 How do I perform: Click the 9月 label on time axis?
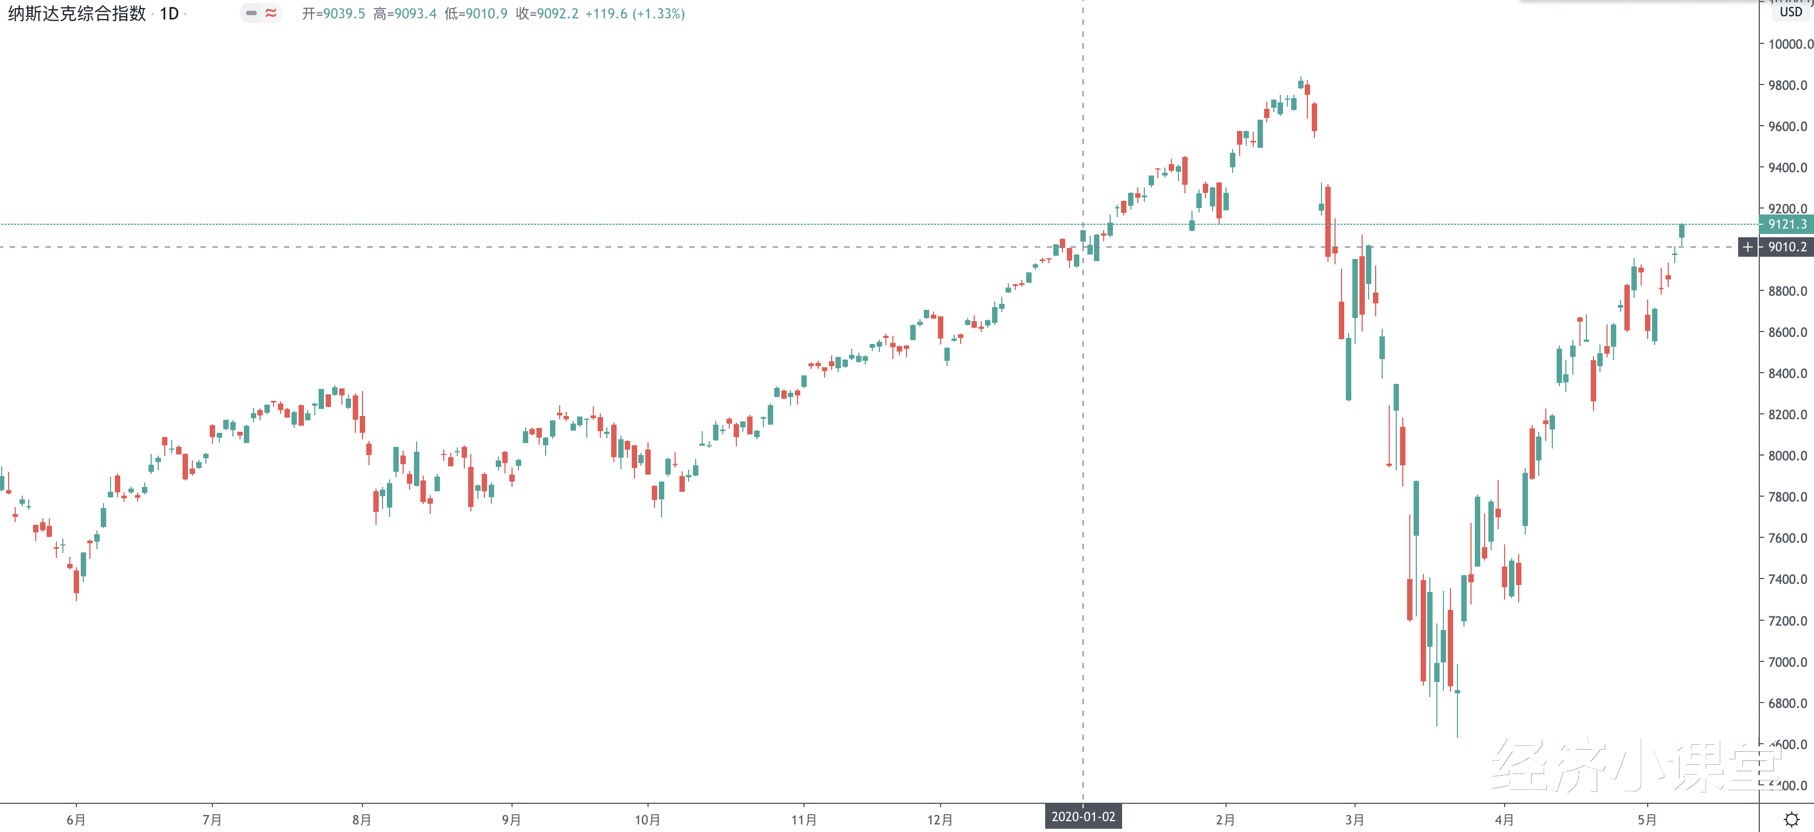511,820
